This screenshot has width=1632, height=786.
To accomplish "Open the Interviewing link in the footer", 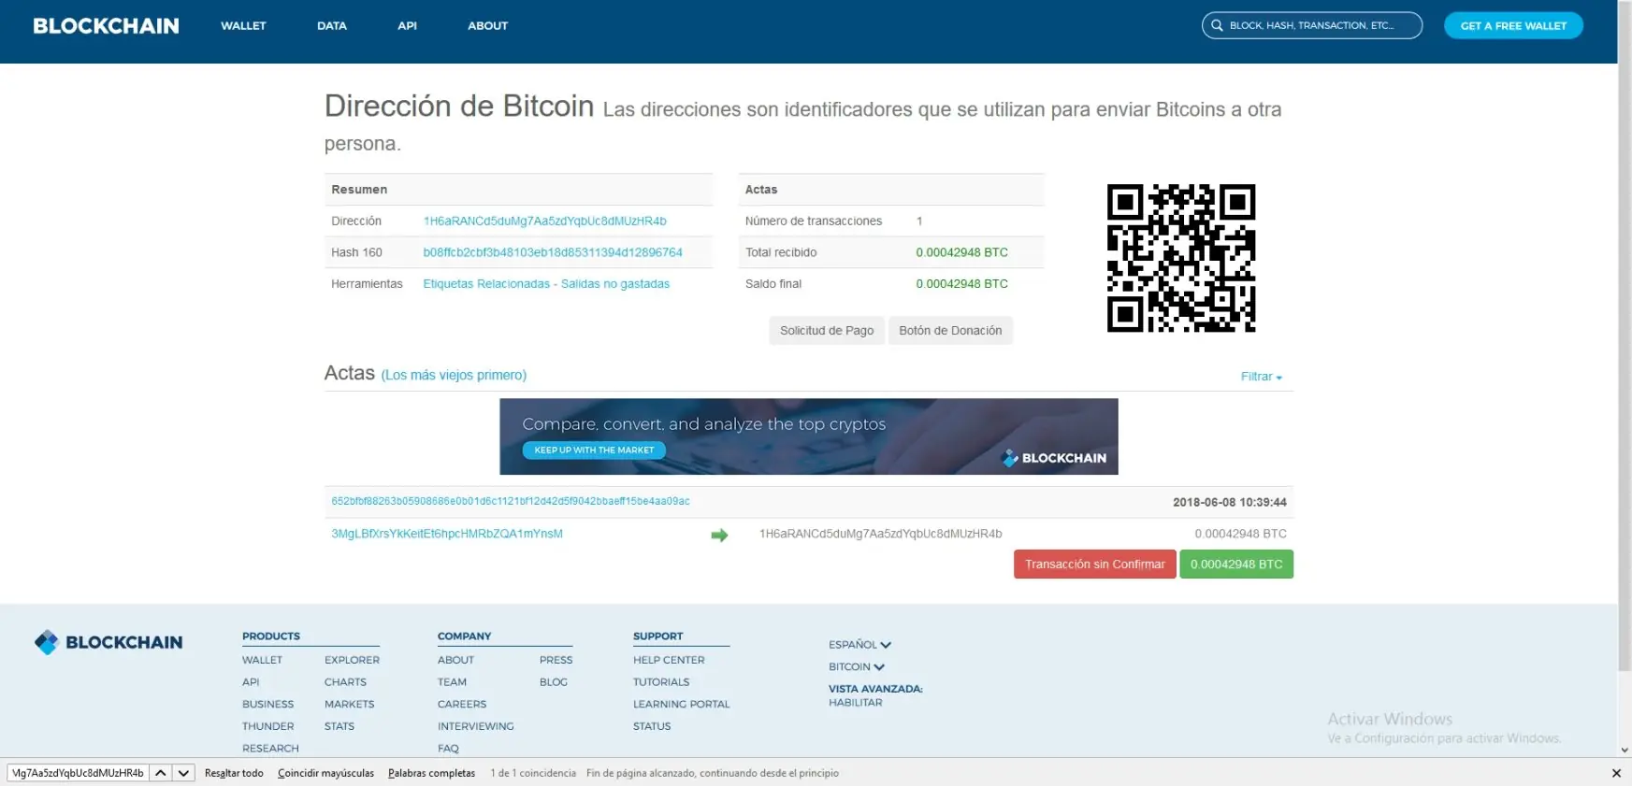I will [x=475, y=727].
